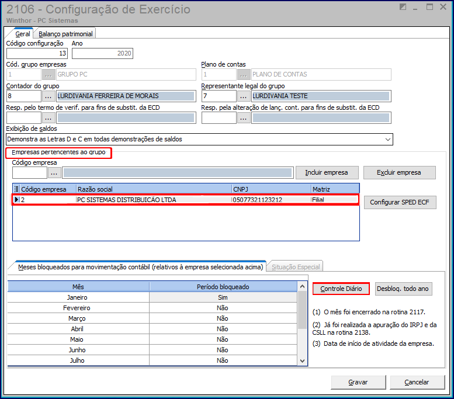Image resolution: width=454 pixels, height=399 pixels.
Task: Click the Contador do grupo code field
Action: [x=24, y=96]
